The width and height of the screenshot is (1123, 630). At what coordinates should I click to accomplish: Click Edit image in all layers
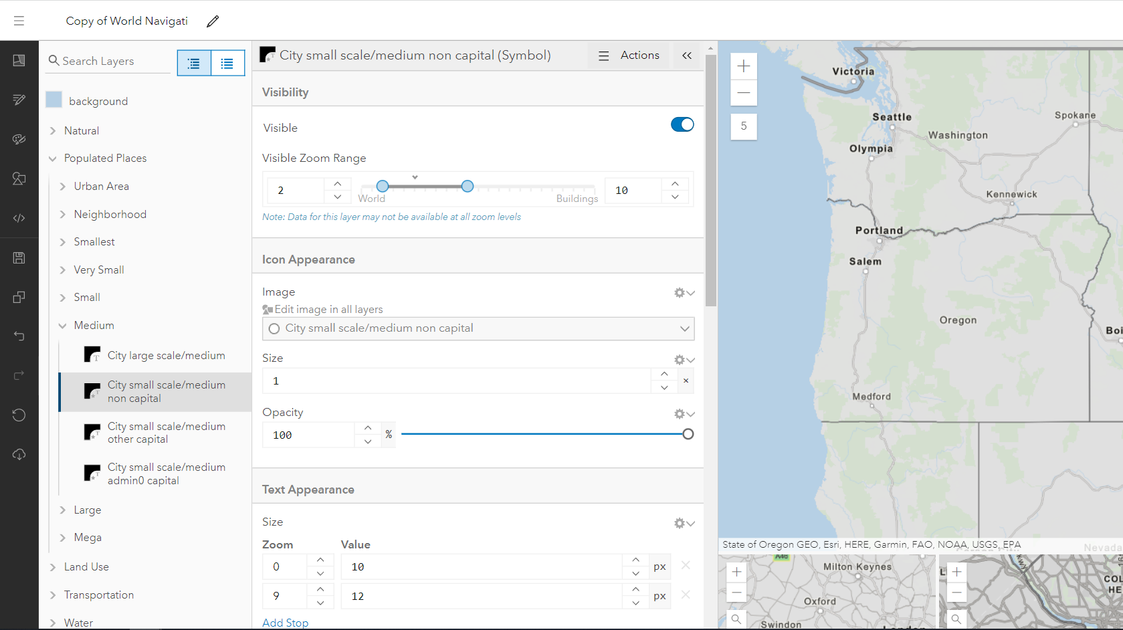[328, 310]
